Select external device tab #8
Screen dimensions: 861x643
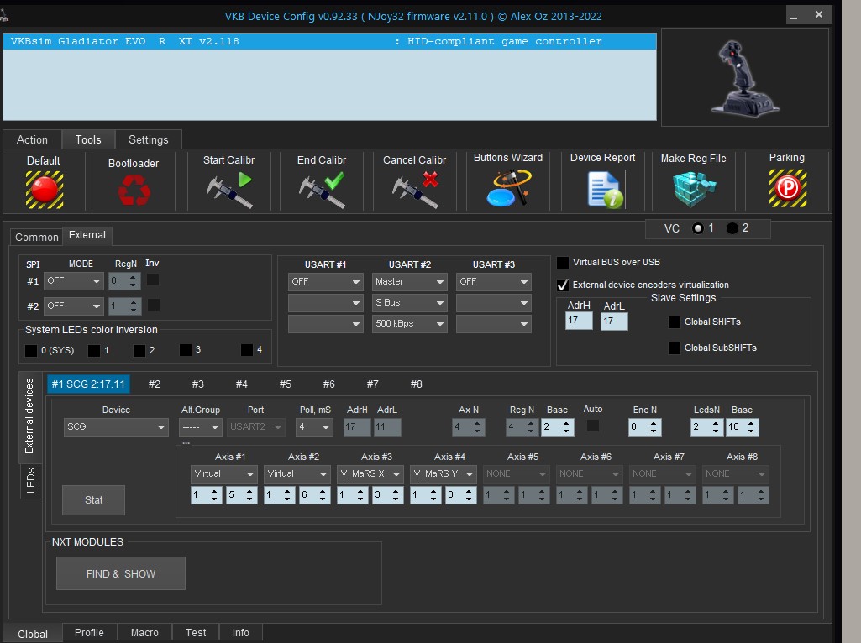417,384
